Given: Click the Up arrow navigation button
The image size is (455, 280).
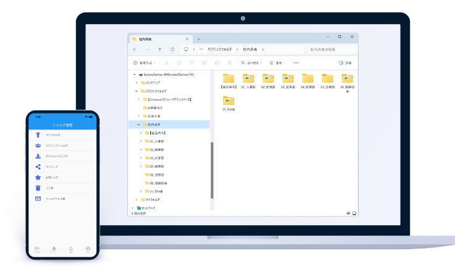Looking at the screenshot, I should (159, 49).
